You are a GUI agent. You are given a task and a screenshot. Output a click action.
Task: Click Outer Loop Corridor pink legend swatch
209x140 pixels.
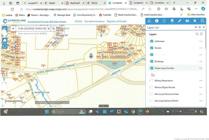click(x=153, y=75)
